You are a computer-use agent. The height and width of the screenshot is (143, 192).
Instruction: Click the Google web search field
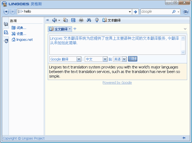click(156, 11)
